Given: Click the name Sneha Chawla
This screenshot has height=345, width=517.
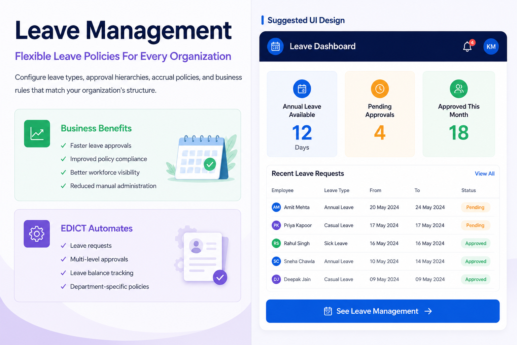Looking at the screenshot, I should [x=299, y=261].
